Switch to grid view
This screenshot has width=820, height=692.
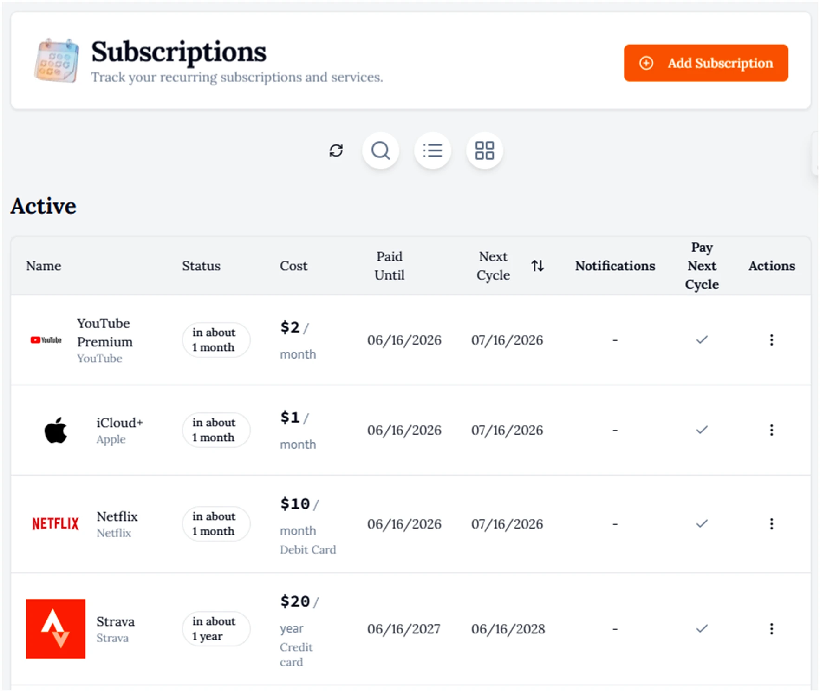click(485, 150)
